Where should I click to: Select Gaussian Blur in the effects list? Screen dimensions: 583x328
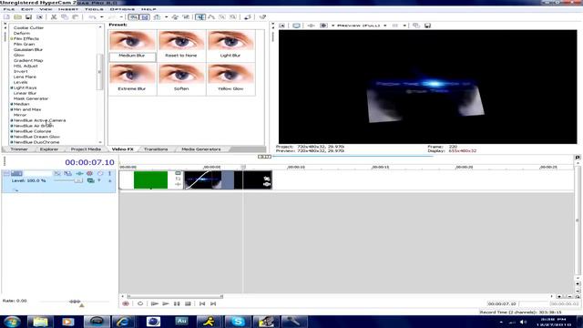[x=28, y=49]
